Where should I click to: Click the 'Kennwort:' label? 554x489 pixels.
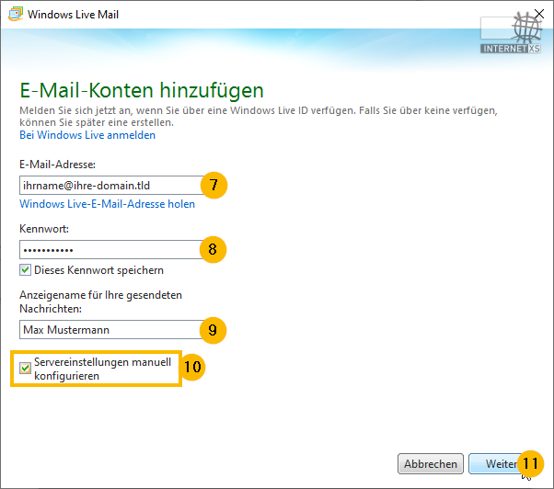(44, 229)
